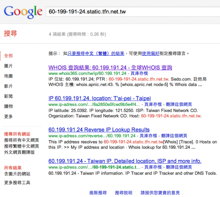Select 含圖片的網站 filter

pos(17,174)
